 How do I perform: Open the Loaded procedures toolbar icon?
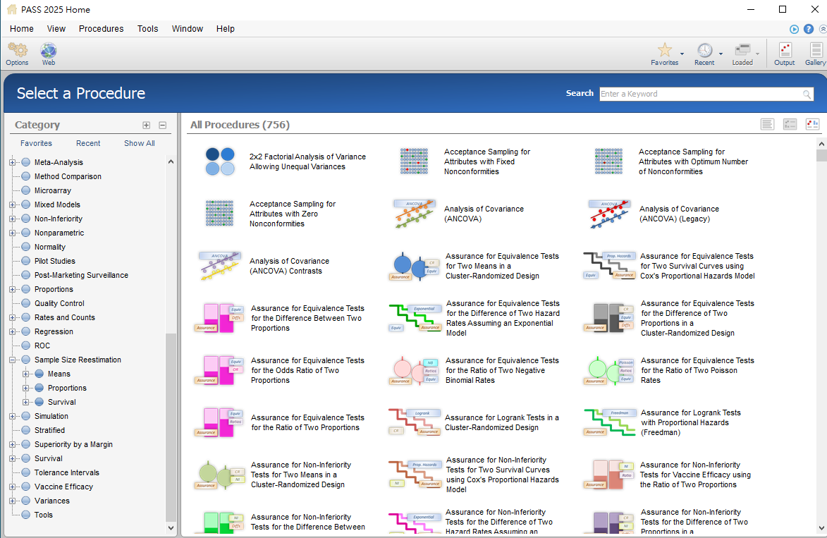(x=742, y=50)
